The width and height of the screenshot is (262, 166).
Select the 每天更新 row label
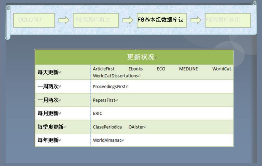coord(48,72)
